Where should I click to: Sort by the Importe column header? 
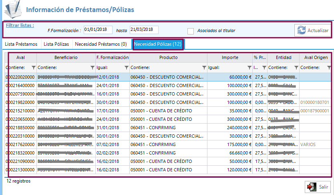tap(230, 57)
